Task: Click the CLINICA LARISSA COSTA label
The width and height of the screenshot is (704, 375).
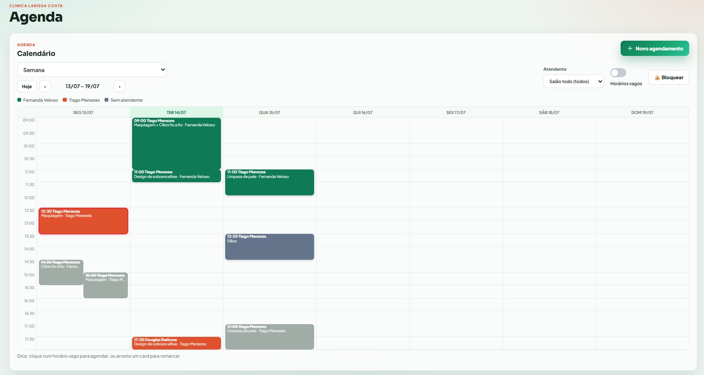Action: click(x=36, y=6)
